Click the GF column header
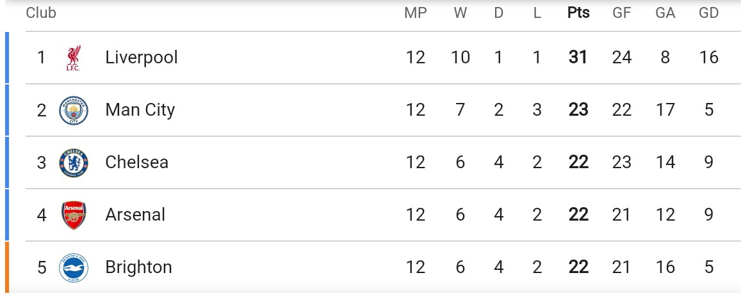Image resolution: width=741 pixels, height=298 pixels. (621, 13)
